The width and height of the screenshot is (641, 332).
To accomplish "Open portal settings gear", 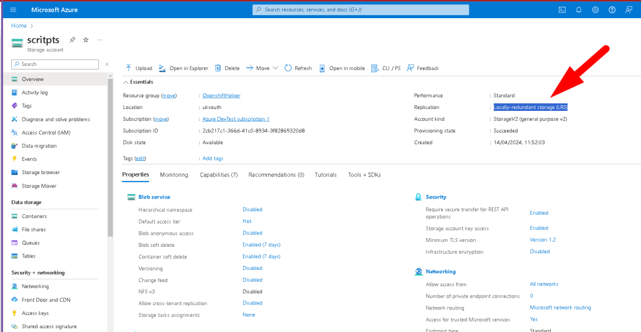I will (x=595, y=10).
